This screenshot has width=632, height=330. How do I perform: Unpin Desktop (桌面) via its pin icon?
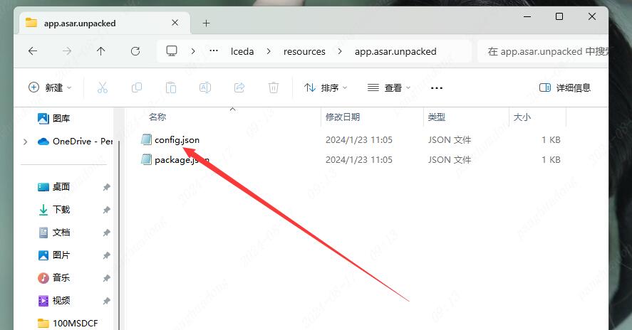pyautogui.click(x=106, y=187)
